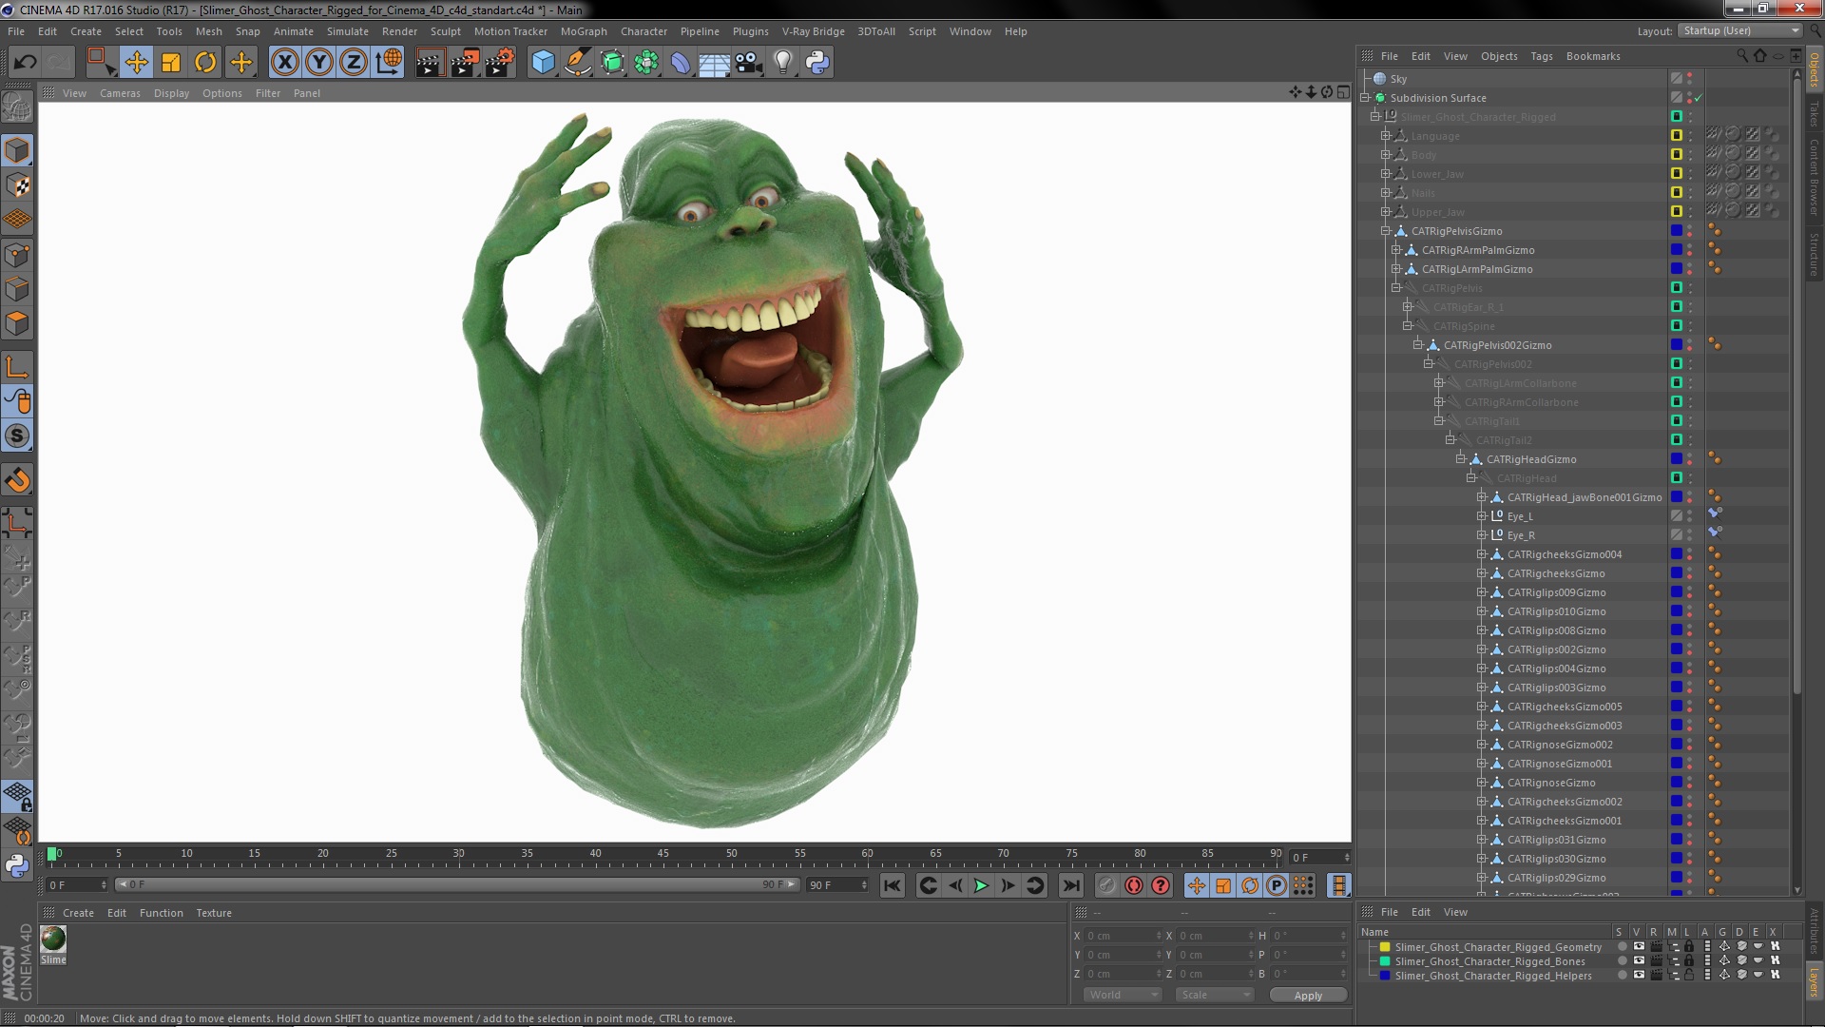
Task: Toggle Z axis lock
Action: 354,63
